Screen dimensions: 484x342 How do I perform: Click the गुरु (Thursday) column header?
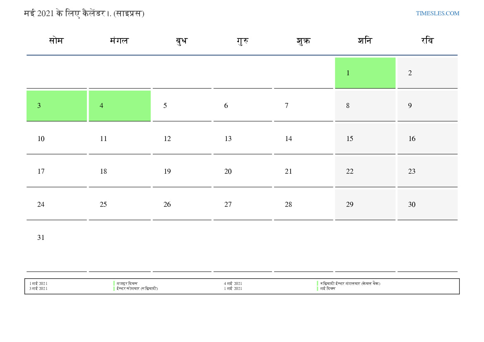coord(243,41)
